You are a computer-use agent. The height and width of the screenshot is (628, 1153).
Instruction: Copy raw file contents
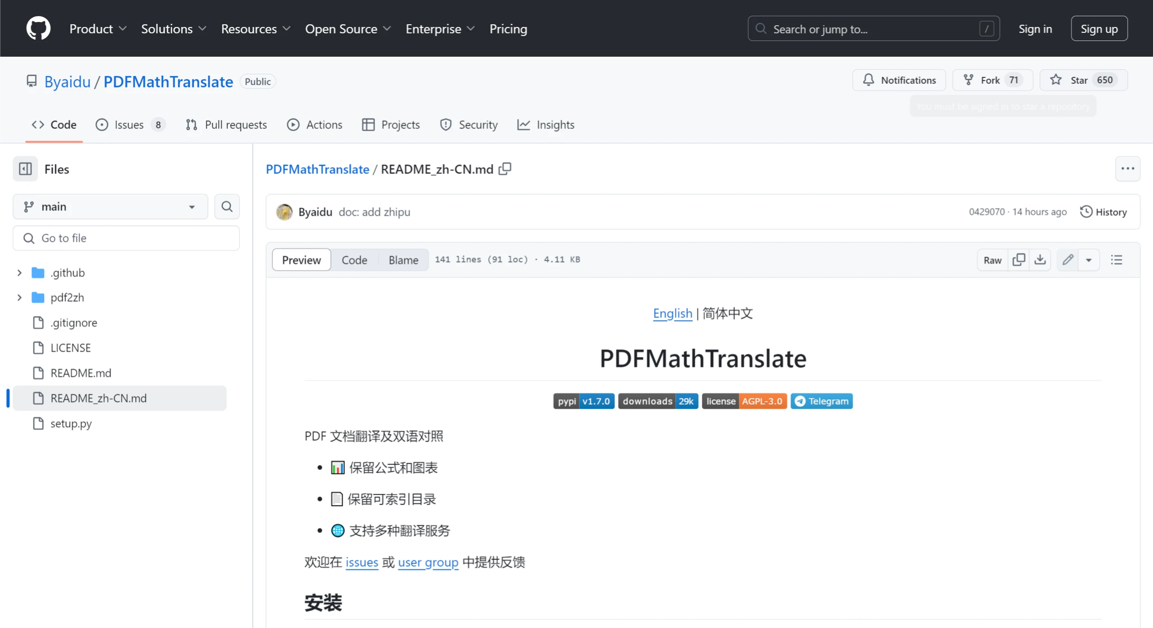coord(1020,260)
